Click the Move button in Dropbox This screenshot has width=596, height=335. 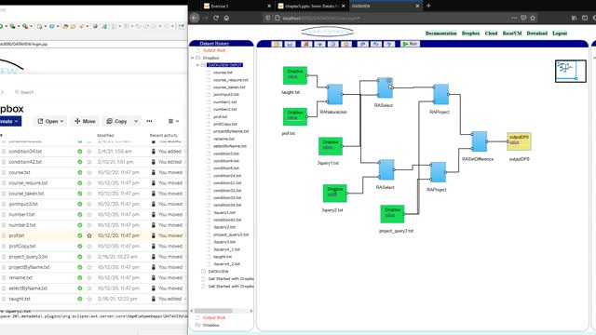pyautogui.click(x=85, y=121)
